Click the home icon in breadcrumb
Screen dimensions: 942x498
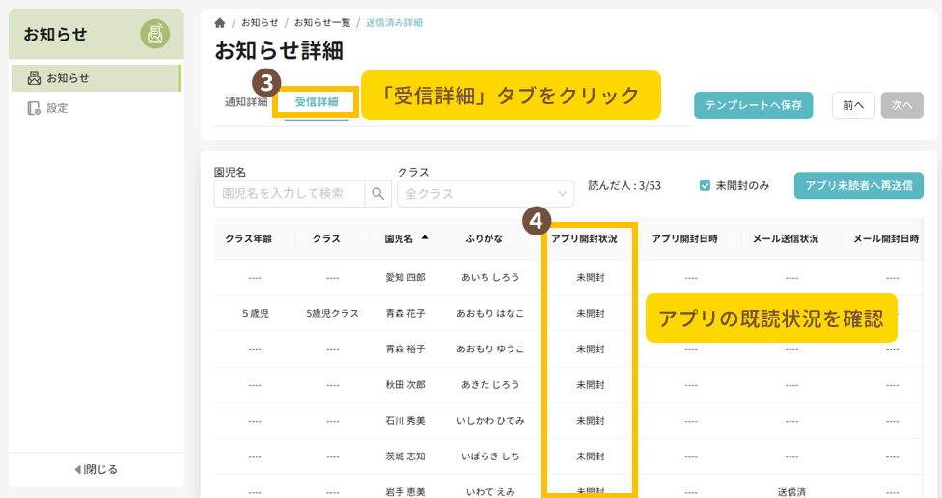pyautogui.click(x=220, y=22)
